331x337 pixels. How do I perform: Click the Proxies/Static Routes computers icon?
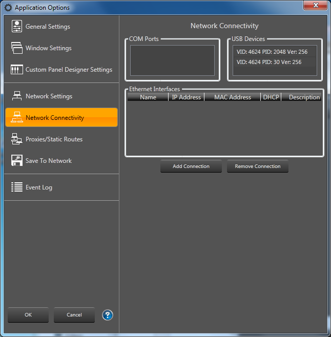click(17, 139)
